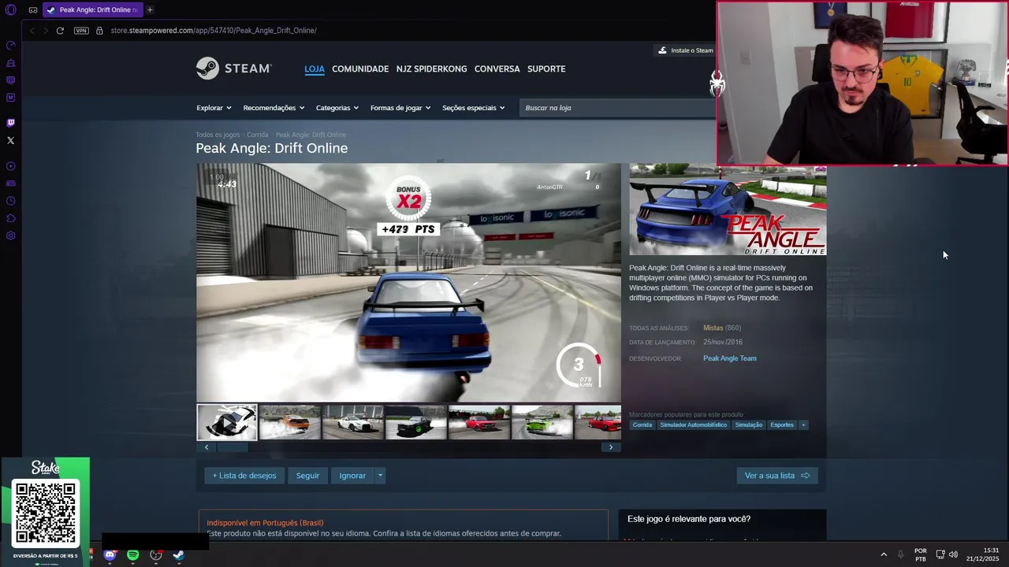Screen dimensions: 1009x567
Task: Open GX Mods striped-screen sidebar icon
Action: pyautogui.click(x=10, y=80)
